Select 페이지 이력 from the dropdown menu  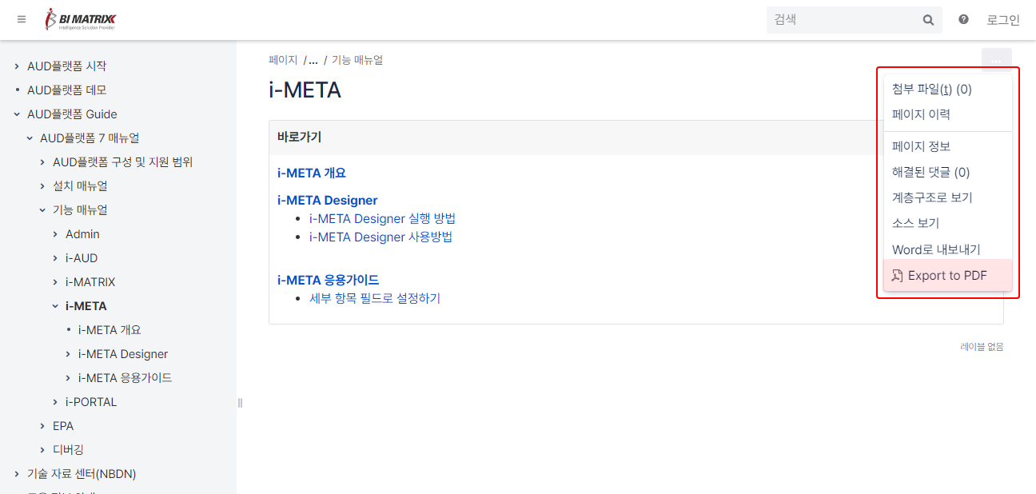(921, 114)
